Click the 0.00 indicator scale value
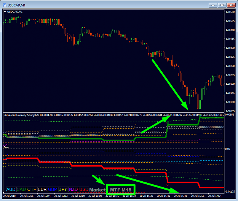238x201 pixels. coord(227,149)
